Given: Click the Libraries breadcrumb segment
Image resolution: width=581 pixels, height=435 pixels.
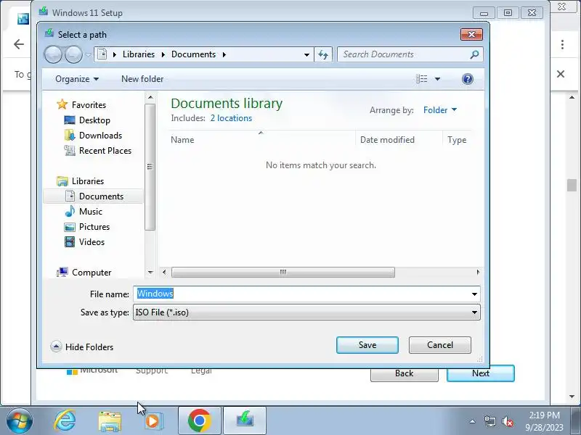Looking at the screenshot, I should [x=139, y=54].
